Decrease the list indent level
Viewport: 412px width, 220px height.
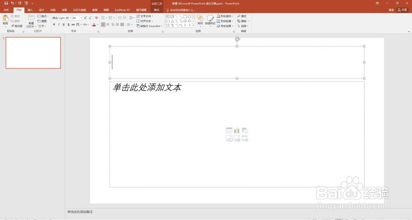119,18
